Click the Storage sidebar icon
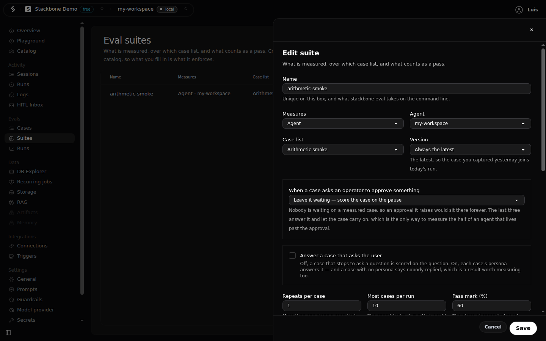 point(11,192)
